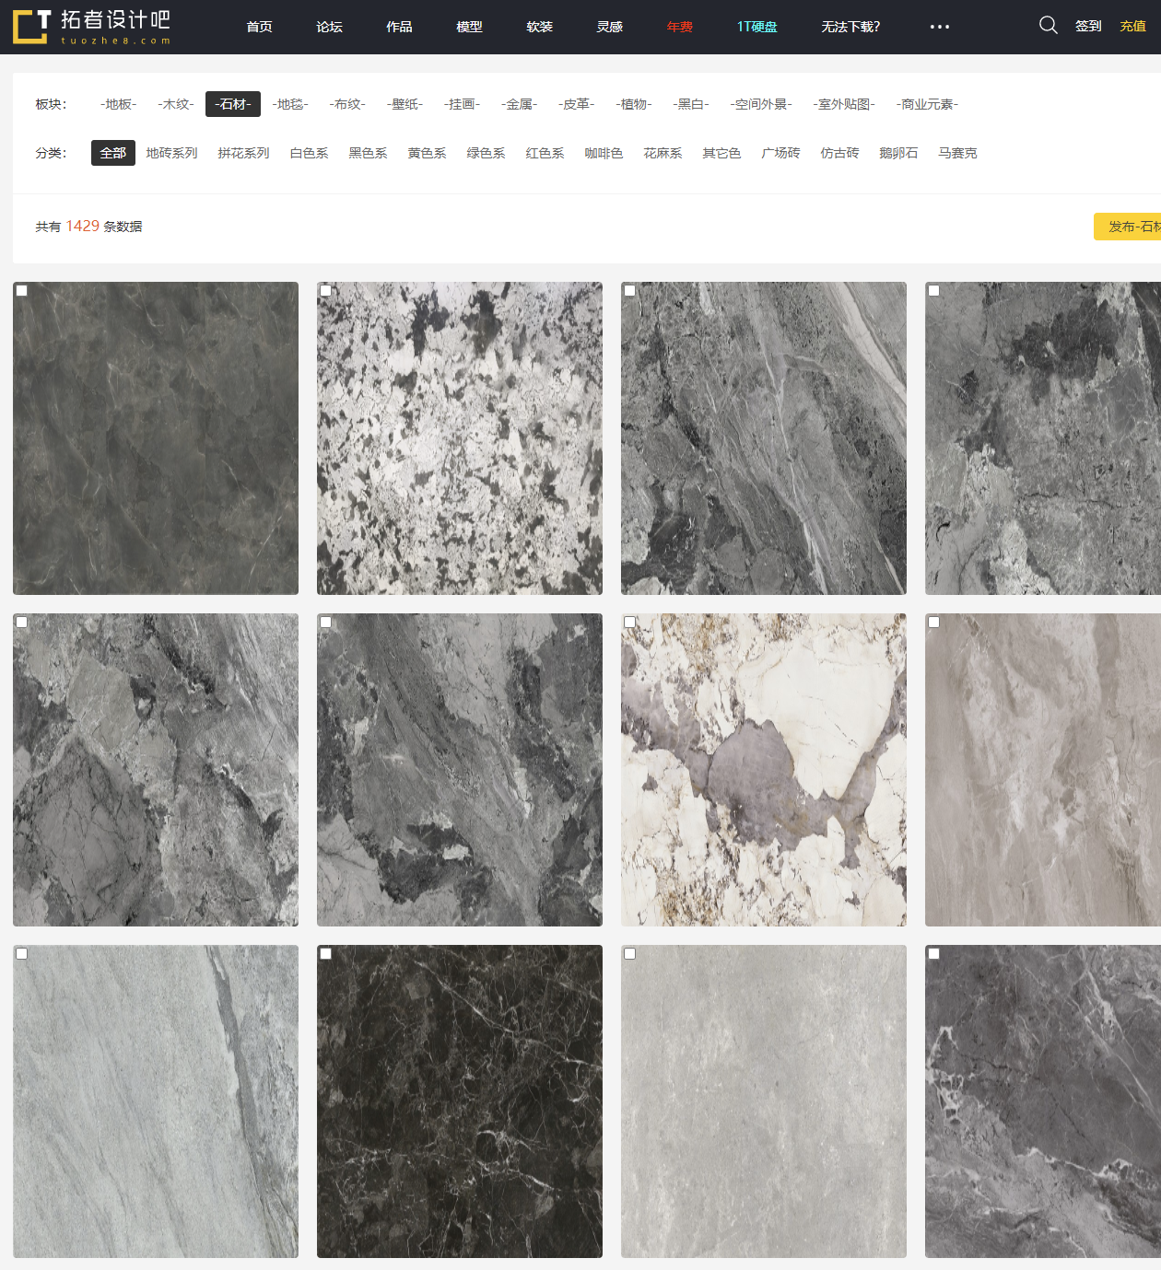1161x1270 pixels.
Task: Switch to the -木纹- wood grain section
Action: 175,104
